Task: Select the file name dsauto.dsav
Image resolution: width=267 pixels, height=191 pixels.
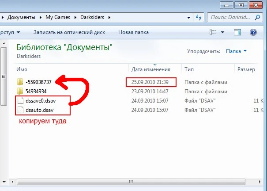Action: click(x=40, y=110)
